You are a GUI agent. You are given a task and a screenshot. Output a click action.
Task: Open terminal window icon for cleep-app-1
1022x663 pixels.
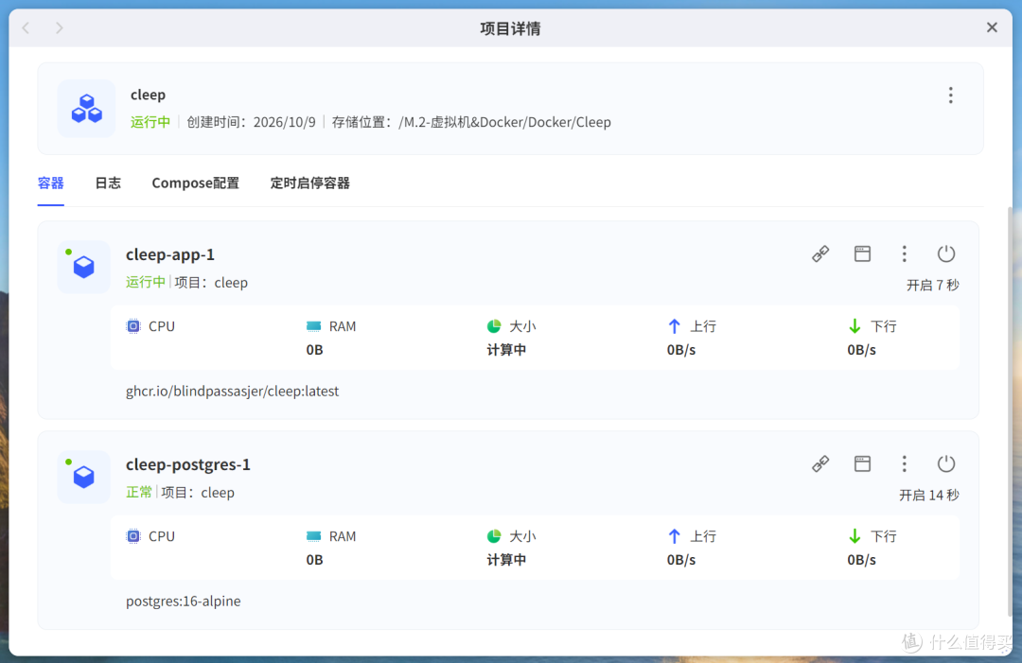click(862, 254)
